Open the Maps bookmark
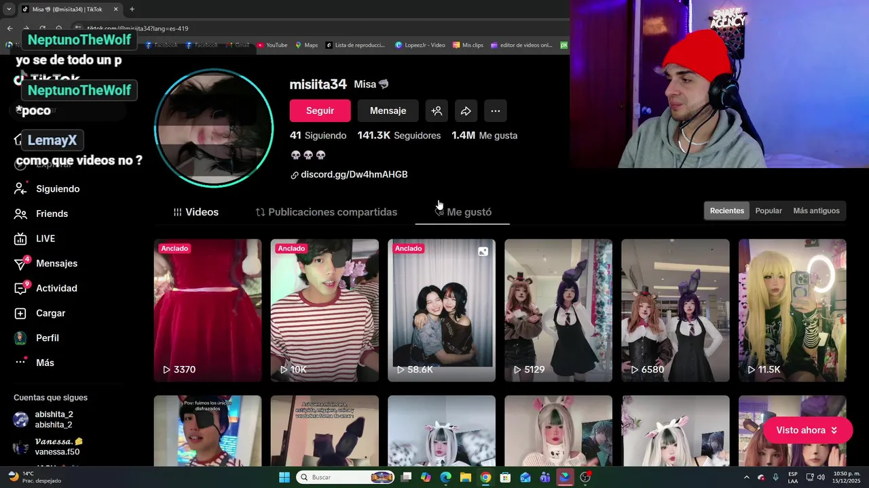 pyautogui.click(x=306, y=45)
